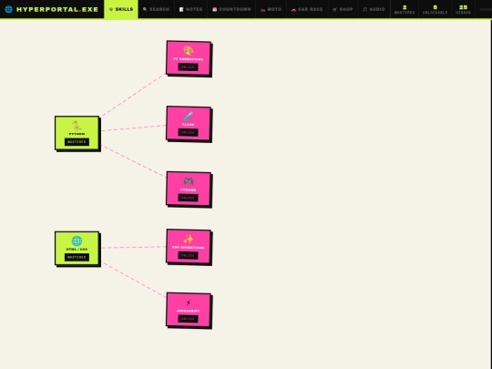Click the Pygame card title
This screenshot has width=492, height=369.
point(188,190)
